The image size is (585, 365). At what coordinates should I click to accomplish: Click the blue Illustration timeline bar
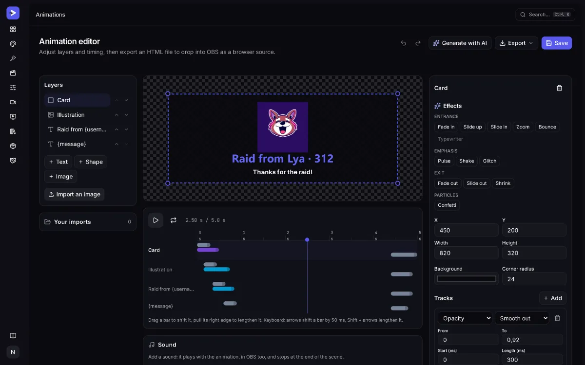[x=216, y=269]
